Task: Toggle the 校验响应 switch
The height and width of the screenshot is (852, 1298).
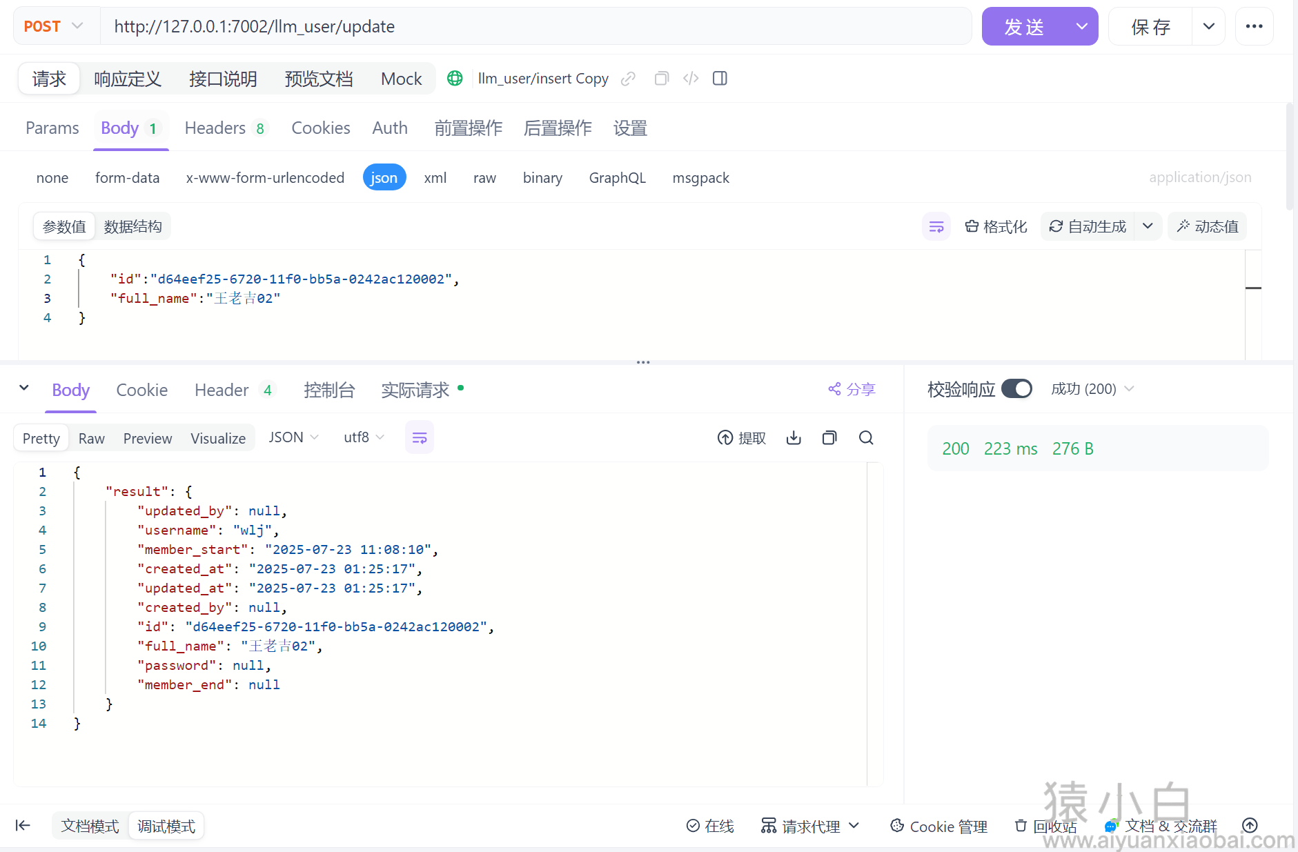Action: click(1016, 389)
